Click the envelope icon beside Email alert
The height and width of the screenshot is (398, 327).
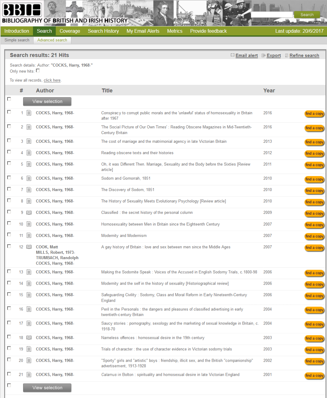point(232,55)
